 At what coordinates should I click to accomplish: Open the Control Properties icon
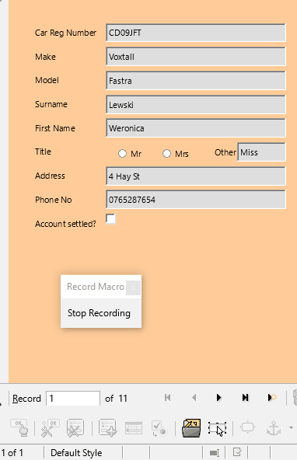50,427
